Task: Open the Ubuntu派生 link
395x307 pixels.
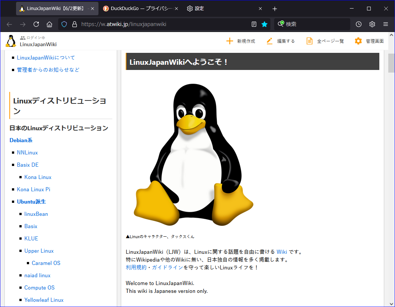Action: click(31, 202)
